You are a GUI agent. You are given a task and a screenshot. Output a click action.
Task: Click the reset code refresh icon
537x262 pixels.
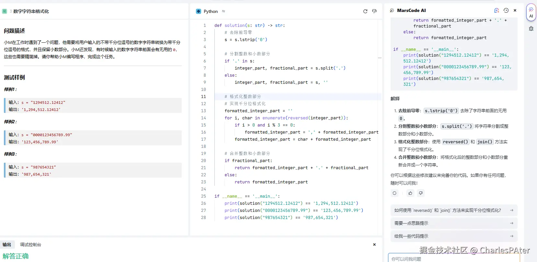coord(365,11)
